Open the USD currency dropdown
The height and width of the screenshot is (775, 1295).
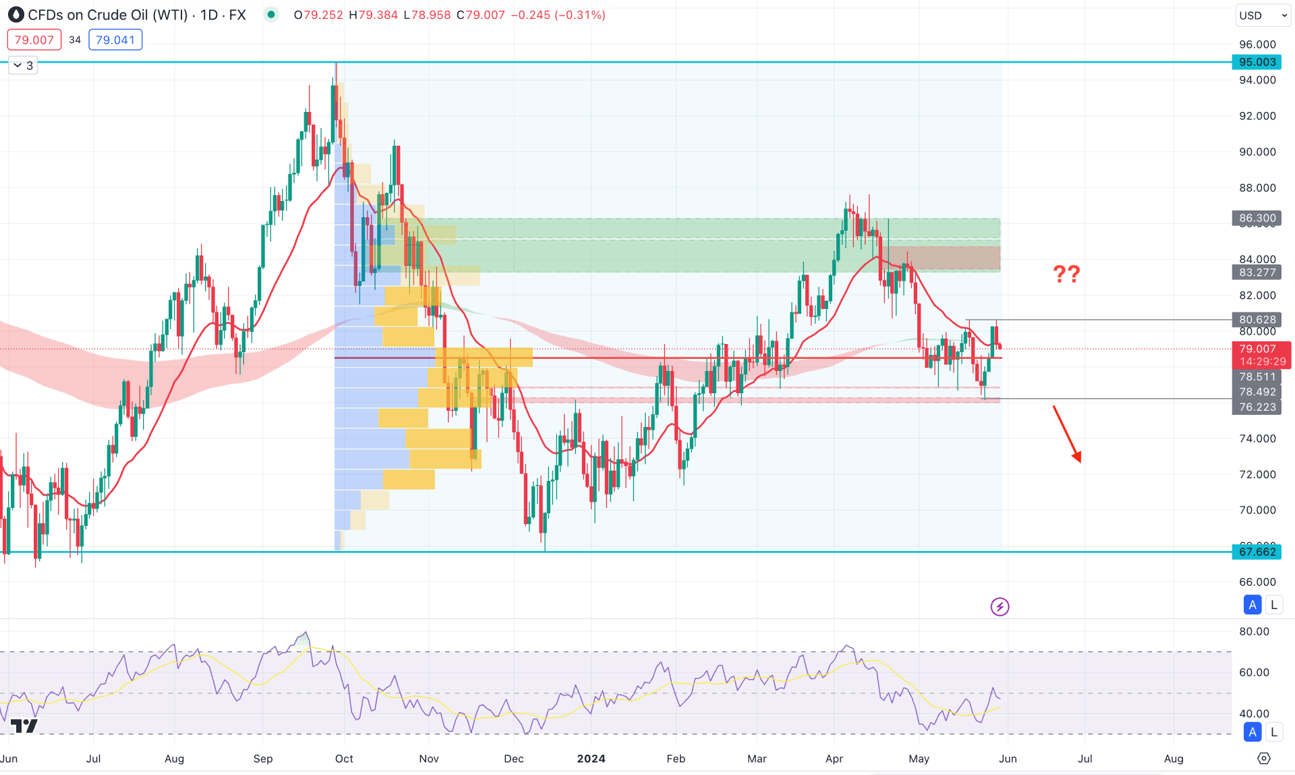pyautogui.click(x=1263, y=15)
